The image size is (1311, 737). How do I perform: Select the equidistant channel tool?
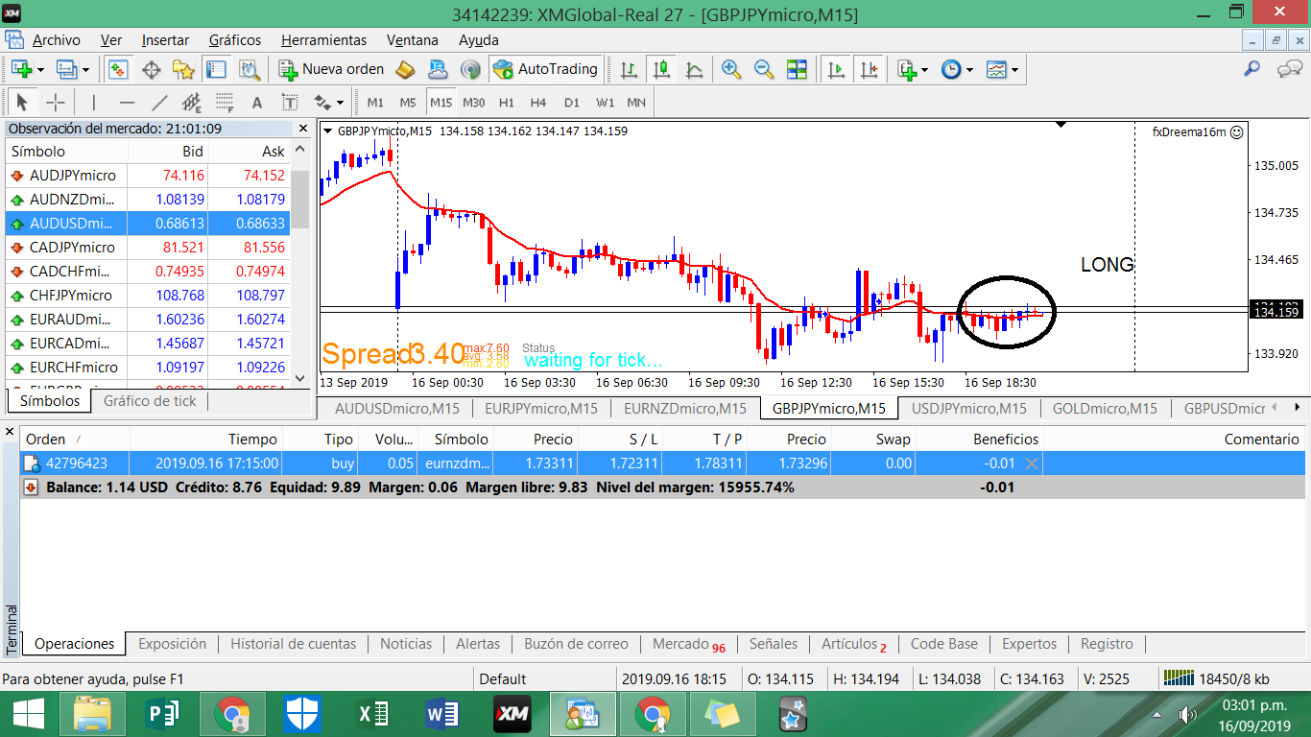[x=192, y=103]
